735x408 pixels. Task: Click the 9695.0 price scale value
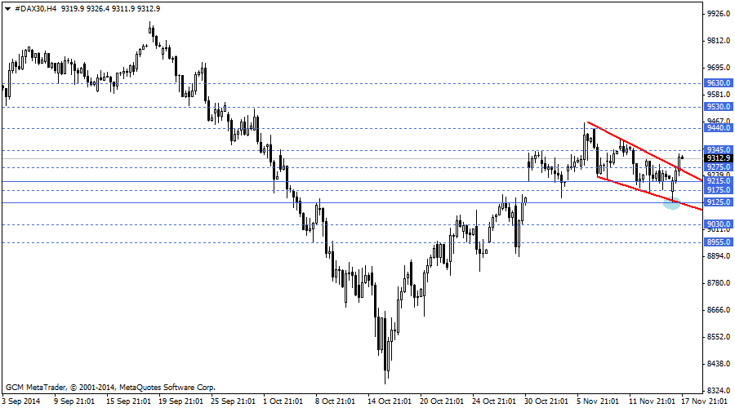point(719,68)
